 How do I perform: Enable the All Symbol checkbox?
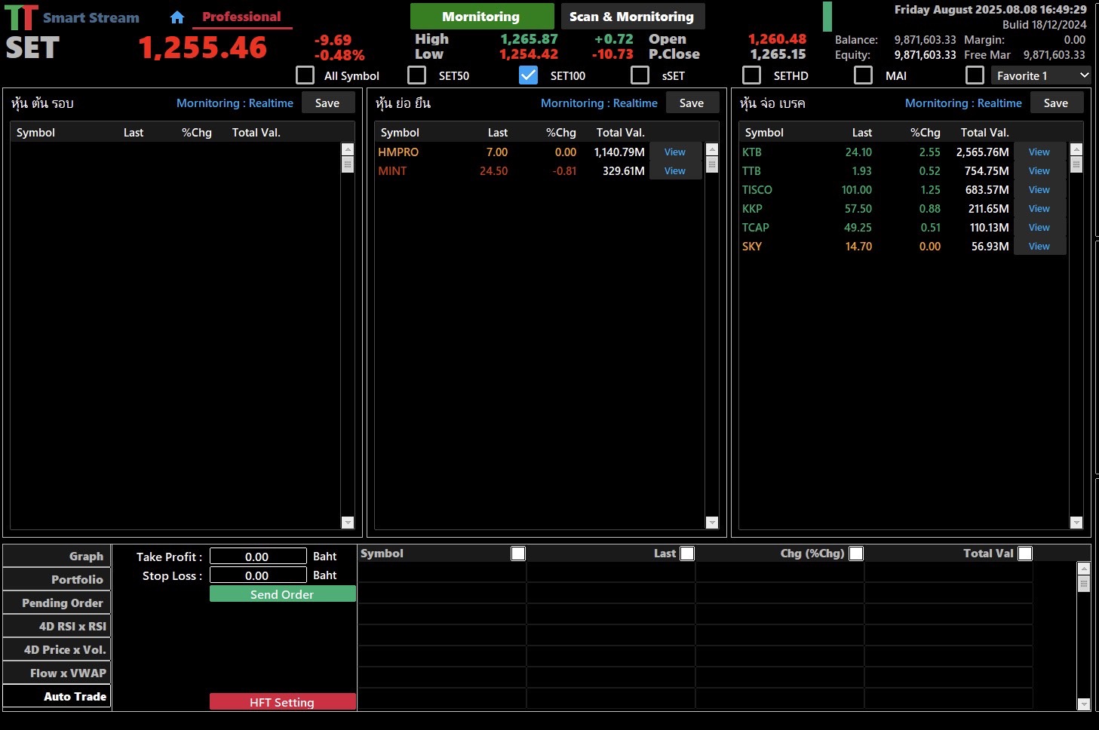pyautogui.click(x=305, y=75)
